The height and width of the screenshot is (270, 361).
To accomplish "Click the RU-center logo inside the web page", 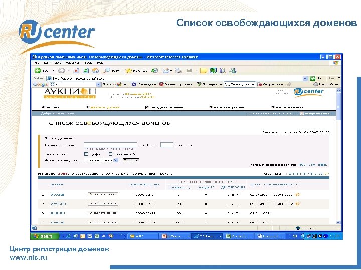I will coord(308,92).
